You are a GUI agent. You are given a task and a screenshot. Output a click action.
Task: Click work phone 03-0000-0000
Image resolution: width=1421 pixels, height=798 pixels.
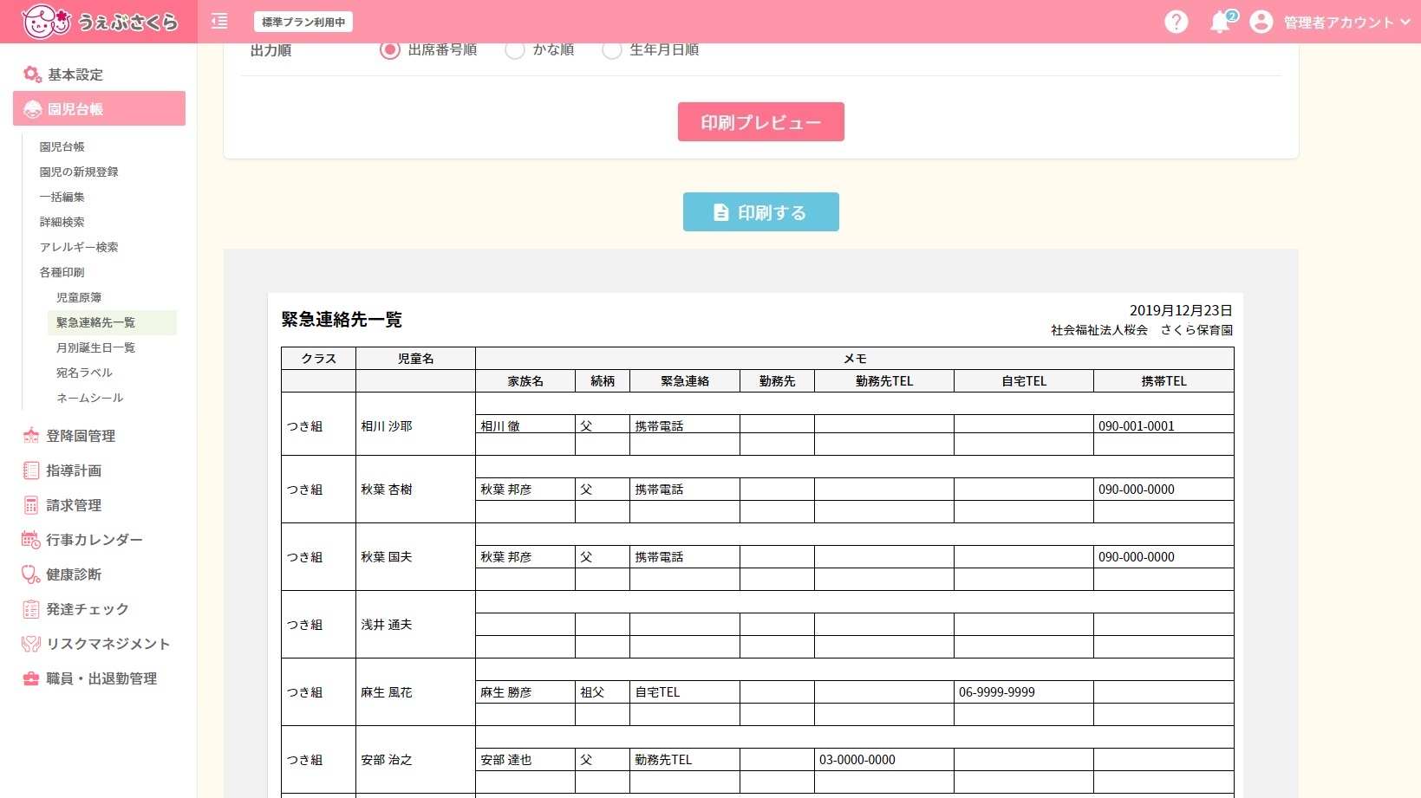857,760
